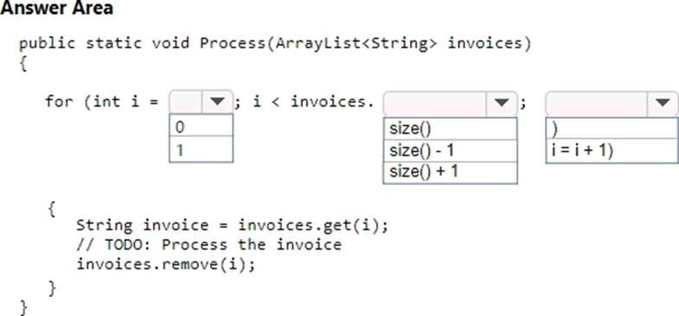Click the for (int i = text
Screen dimensions: 679x316
pos(102,102)
